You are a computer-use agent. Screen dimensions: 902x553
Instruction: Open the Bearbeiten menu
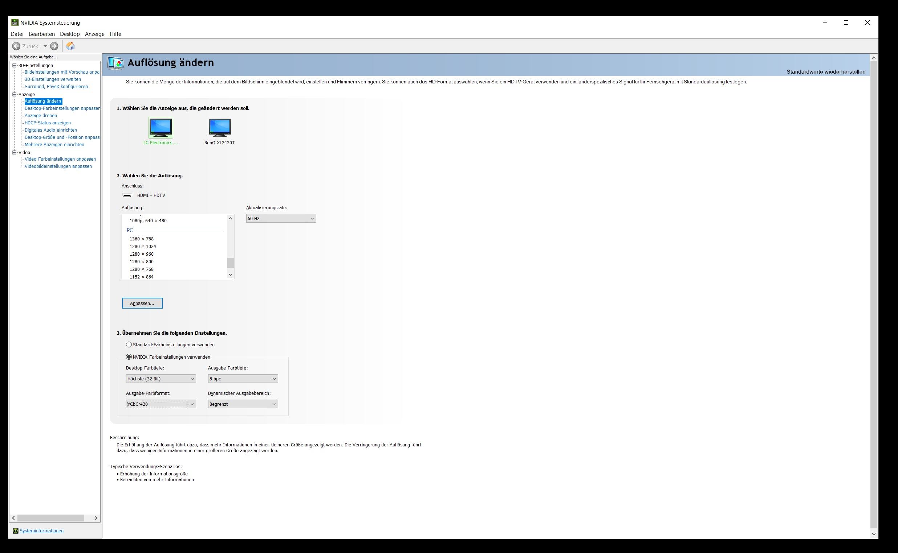click(x=42, y=34)
